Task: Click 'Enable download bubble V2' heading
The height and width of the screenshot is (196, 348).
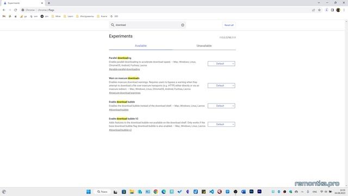Action: tap(123, 119)
